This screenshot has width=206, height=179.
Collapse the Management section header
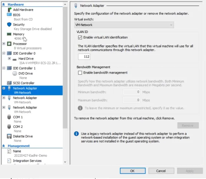point(3,146)
